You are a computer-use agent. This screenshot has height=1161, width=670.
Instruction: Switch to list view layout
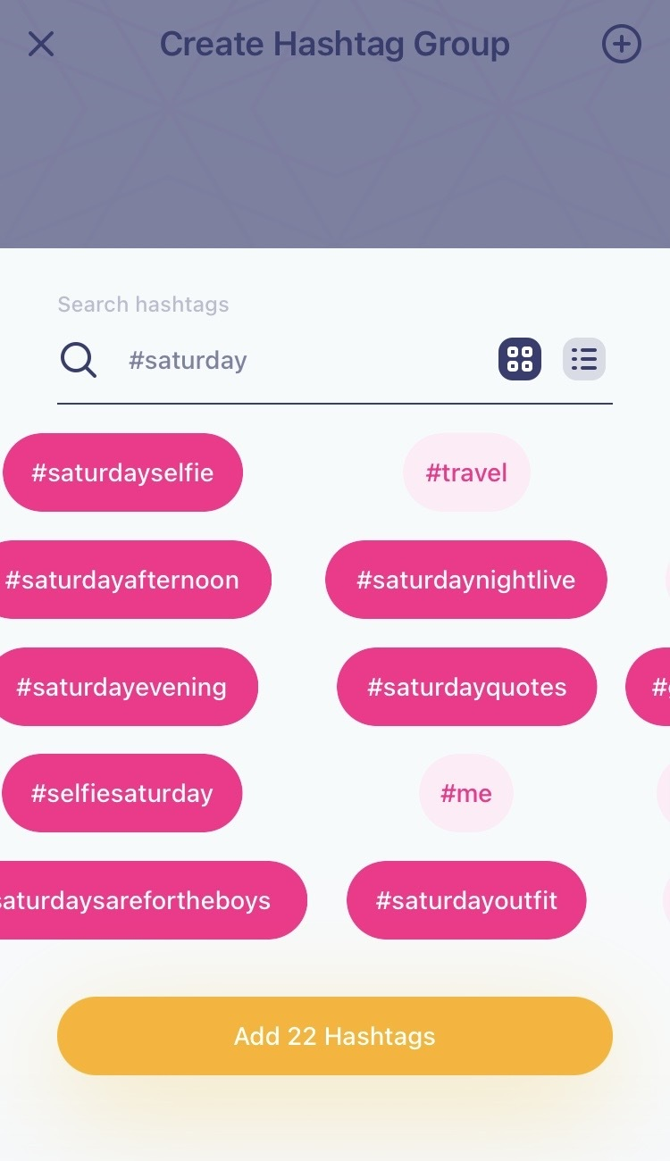point(583,359)
